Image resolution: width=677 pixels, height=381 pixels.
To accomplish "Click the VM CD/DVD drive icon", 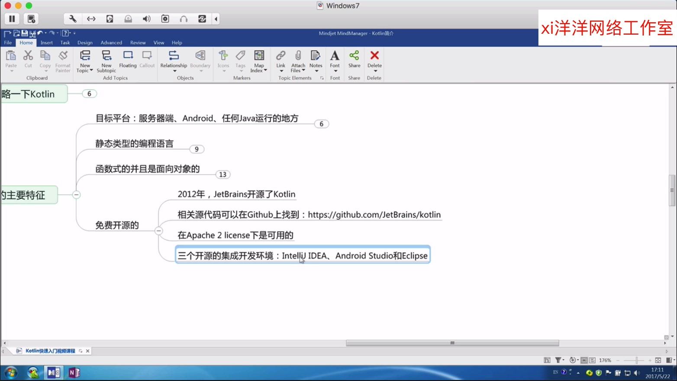I will (x=128, y=19).
